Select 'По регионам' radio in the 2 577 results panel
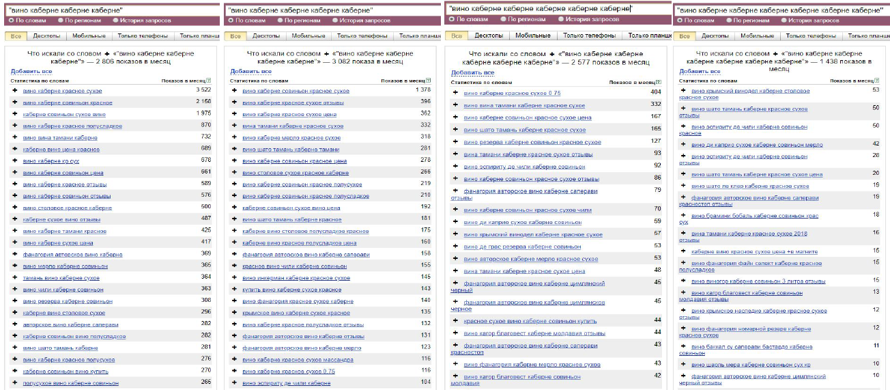The image size is (890, 390). (x=504, y=19)
